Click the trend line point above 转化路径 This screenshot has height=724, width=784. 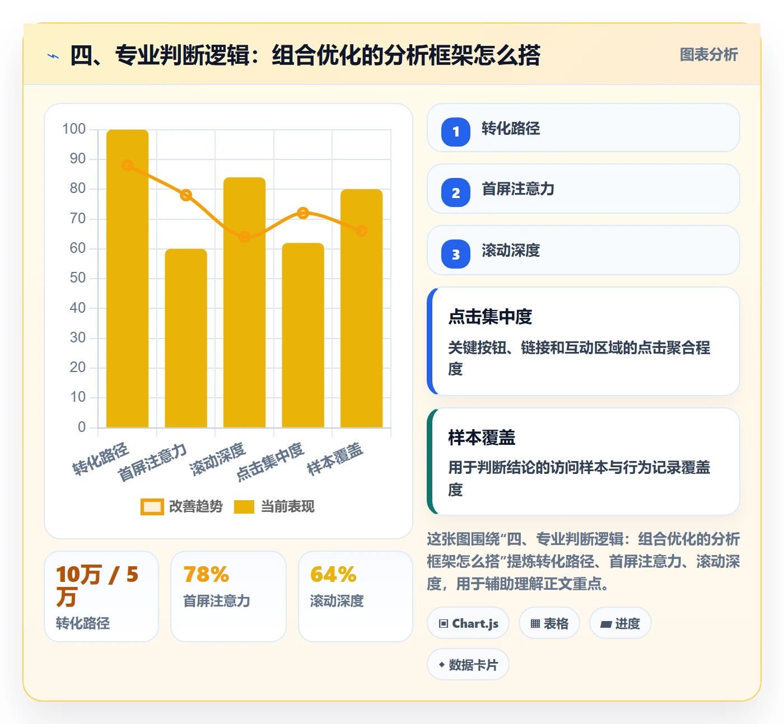[x=128, y=165]
